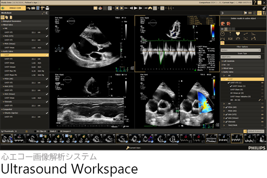
Task: Select LVOT Diam (0) measurement
Action: (x=237, y=89)
